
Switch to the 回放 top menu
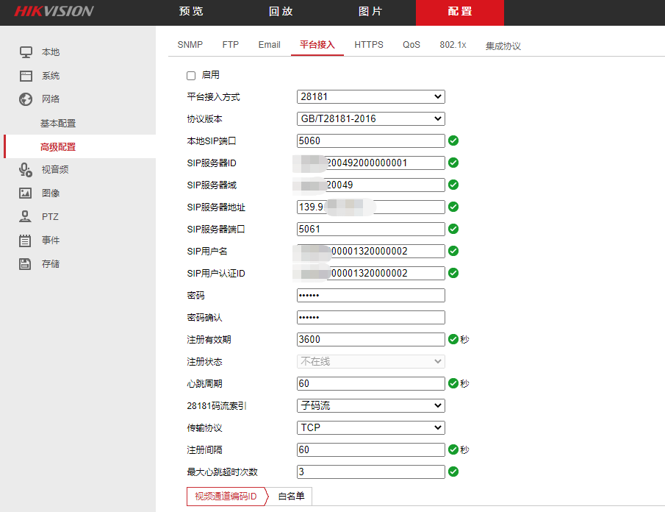pyautogui.click(x=281, y=12)
